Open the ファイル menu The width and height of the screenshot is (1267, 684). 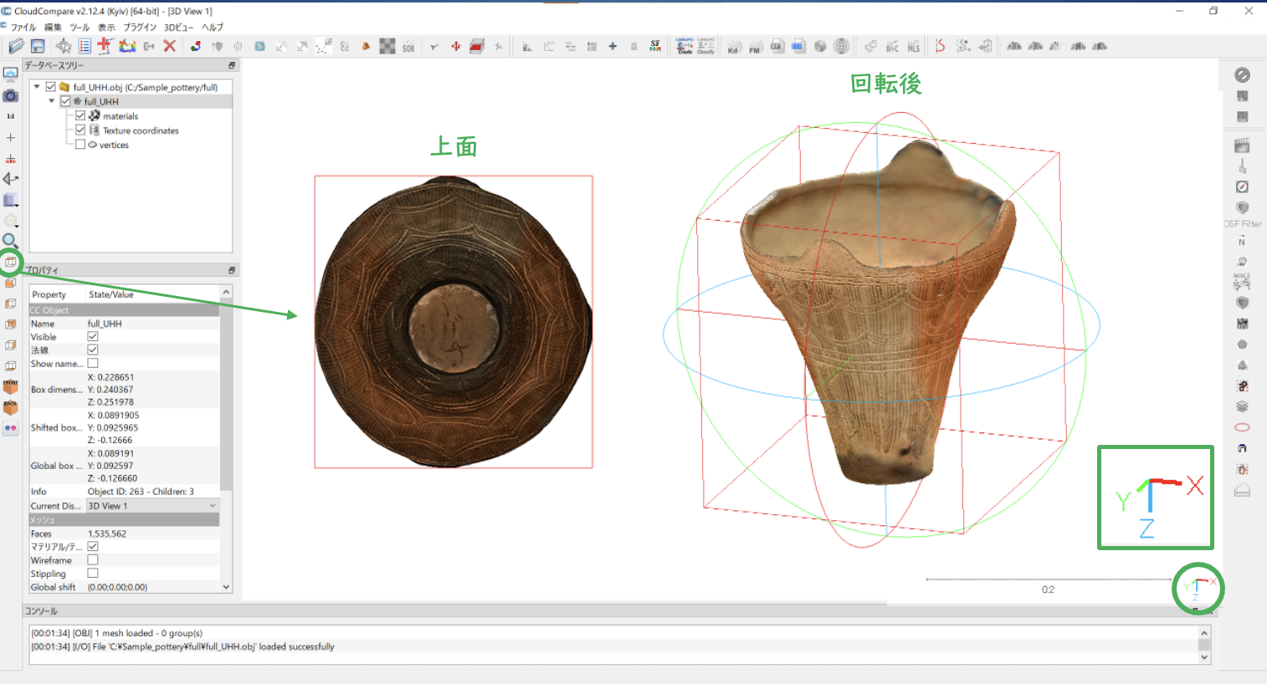point(23,27)
